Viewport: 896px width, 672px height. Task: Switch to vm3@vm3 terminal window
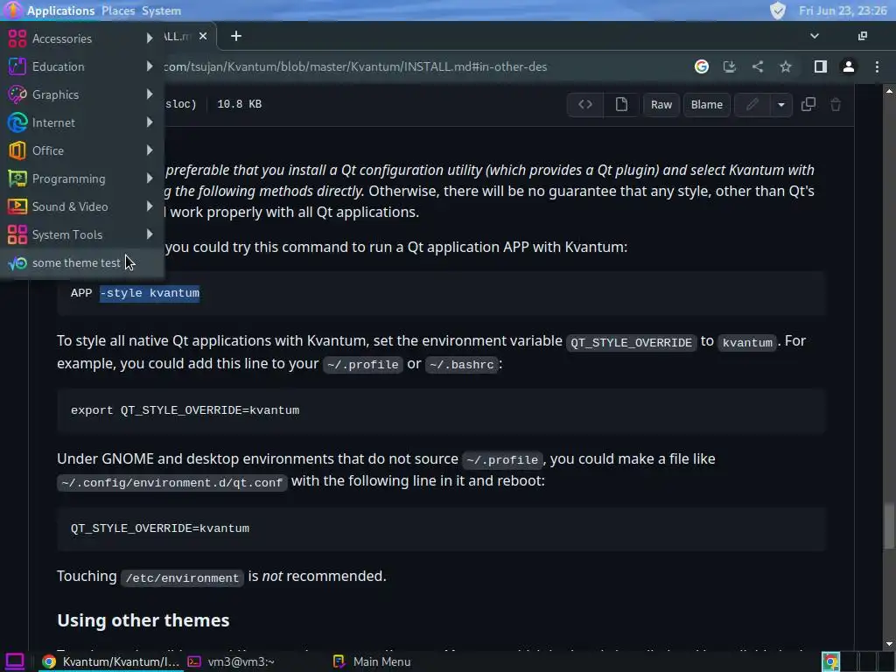231,661
